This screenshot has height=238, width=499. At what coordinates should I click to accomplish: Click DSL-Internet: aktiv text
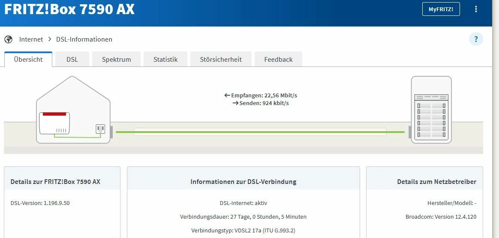[243, 203]
